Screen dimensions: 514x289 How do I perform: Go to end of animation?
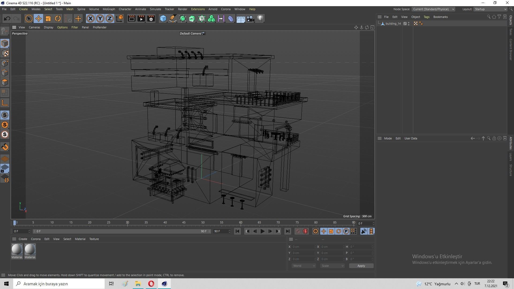(x=288, y=231)
